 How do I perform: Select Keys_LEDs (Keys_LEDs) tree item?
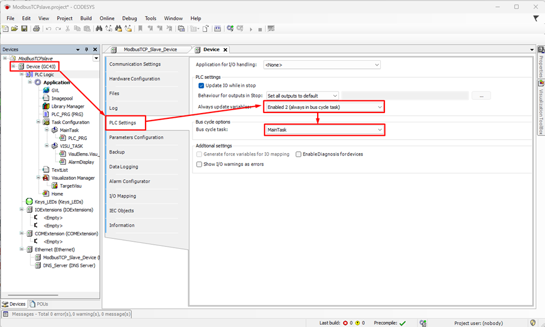tap(59, 202)
